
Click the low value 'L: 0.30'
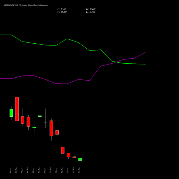(x=91, y=12)
